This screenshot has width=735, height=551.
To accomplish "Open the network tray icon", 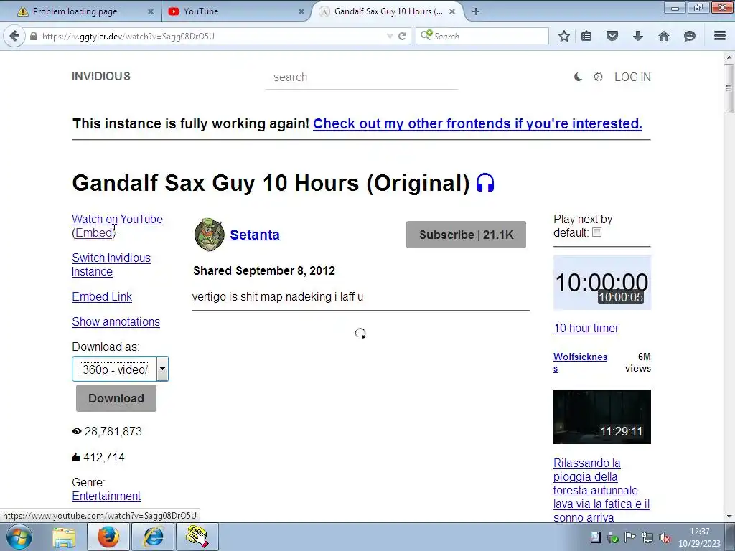I will (x=647, y=537).
